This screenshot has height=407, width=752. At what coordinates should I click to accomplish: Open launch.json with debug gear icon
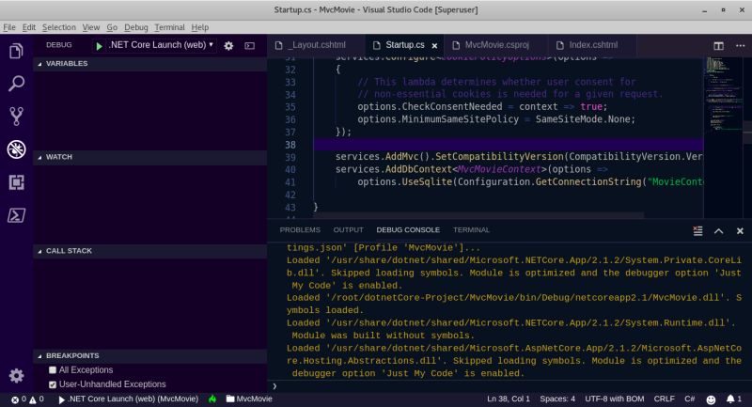(x=228, y=45)
